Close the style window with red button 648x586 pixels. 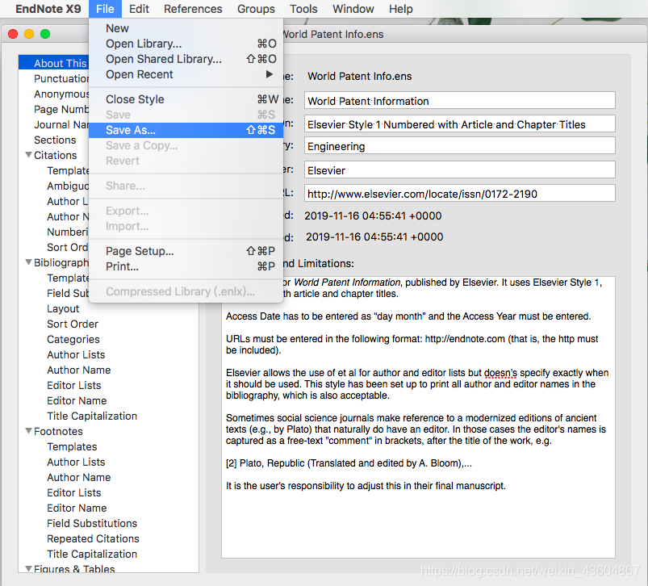[x=13, y=34]
